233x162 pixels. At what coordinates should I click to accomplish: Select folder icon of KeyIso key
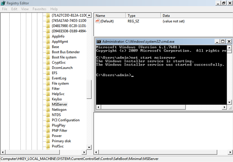[48, 99]
